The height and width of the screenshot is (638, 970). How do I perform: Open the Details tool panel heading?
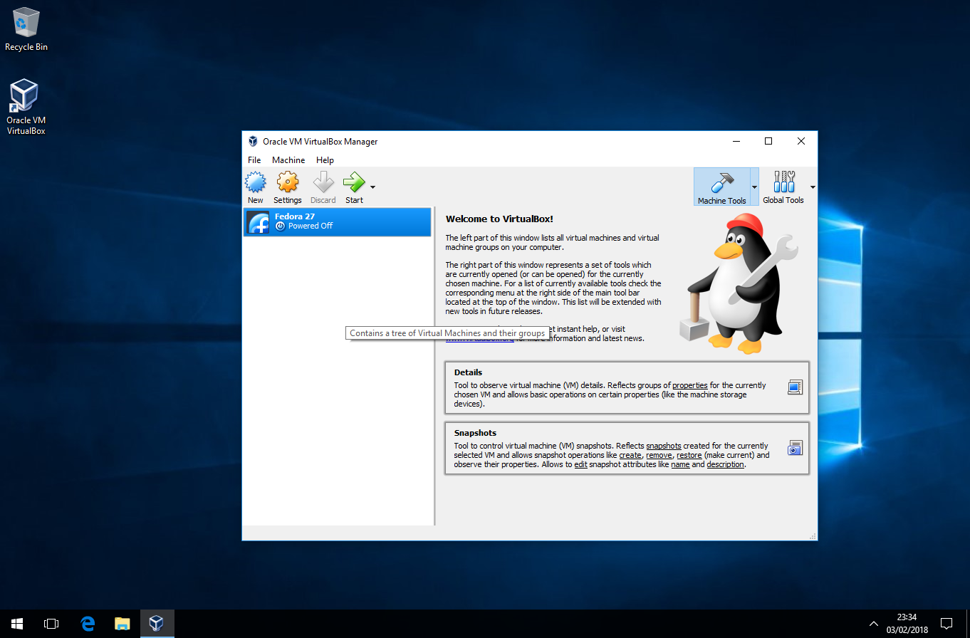click(x=468, y=372)
